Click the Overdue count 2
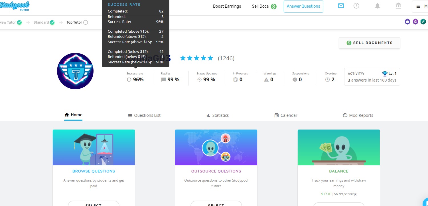The width and height of the screenshot is (428, 206). coord(333,80)
